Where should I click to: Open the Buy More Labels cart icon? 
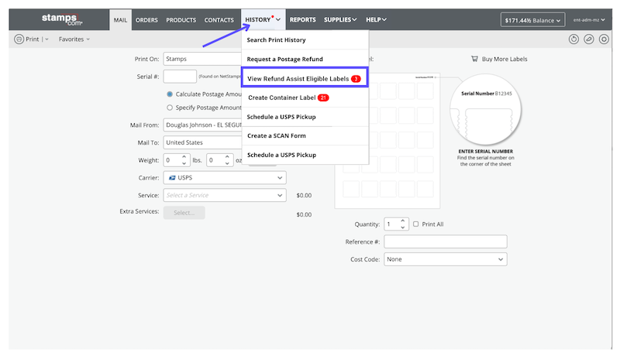click(474, 59)
